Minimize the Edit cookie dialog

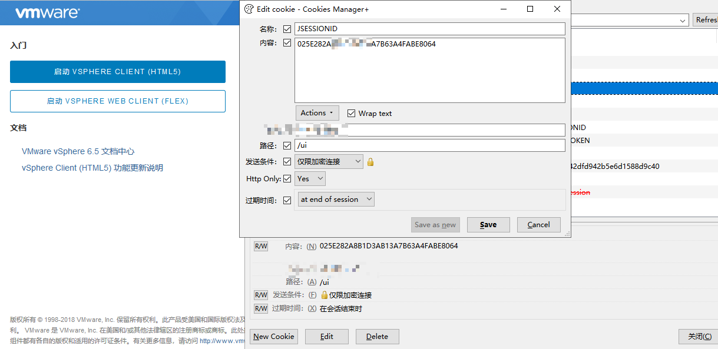point(504,9)
